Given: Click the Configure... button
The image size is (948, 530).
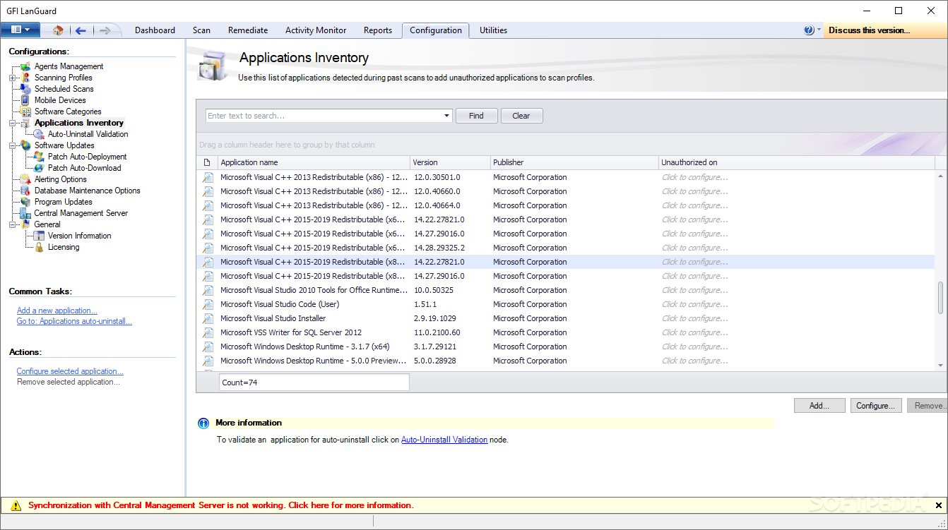Looking at the screenshot, I should pos(876,406).
